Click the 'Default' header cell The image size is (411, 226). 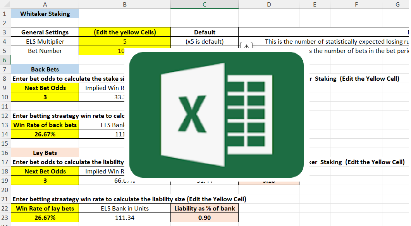205,32
